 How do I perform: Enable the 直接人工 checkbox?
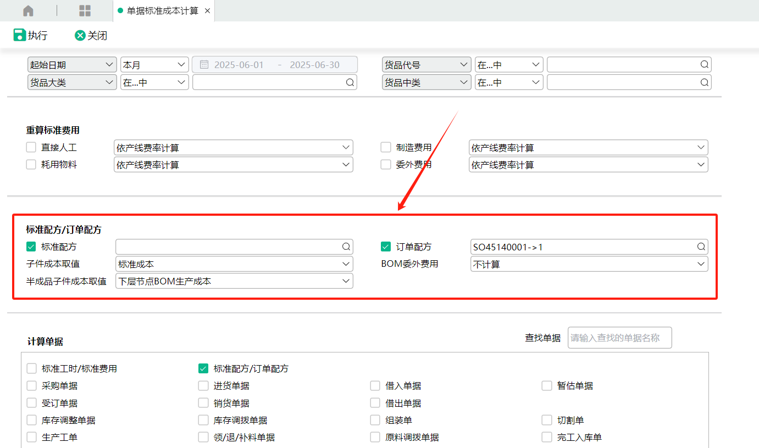pos(31,147)
